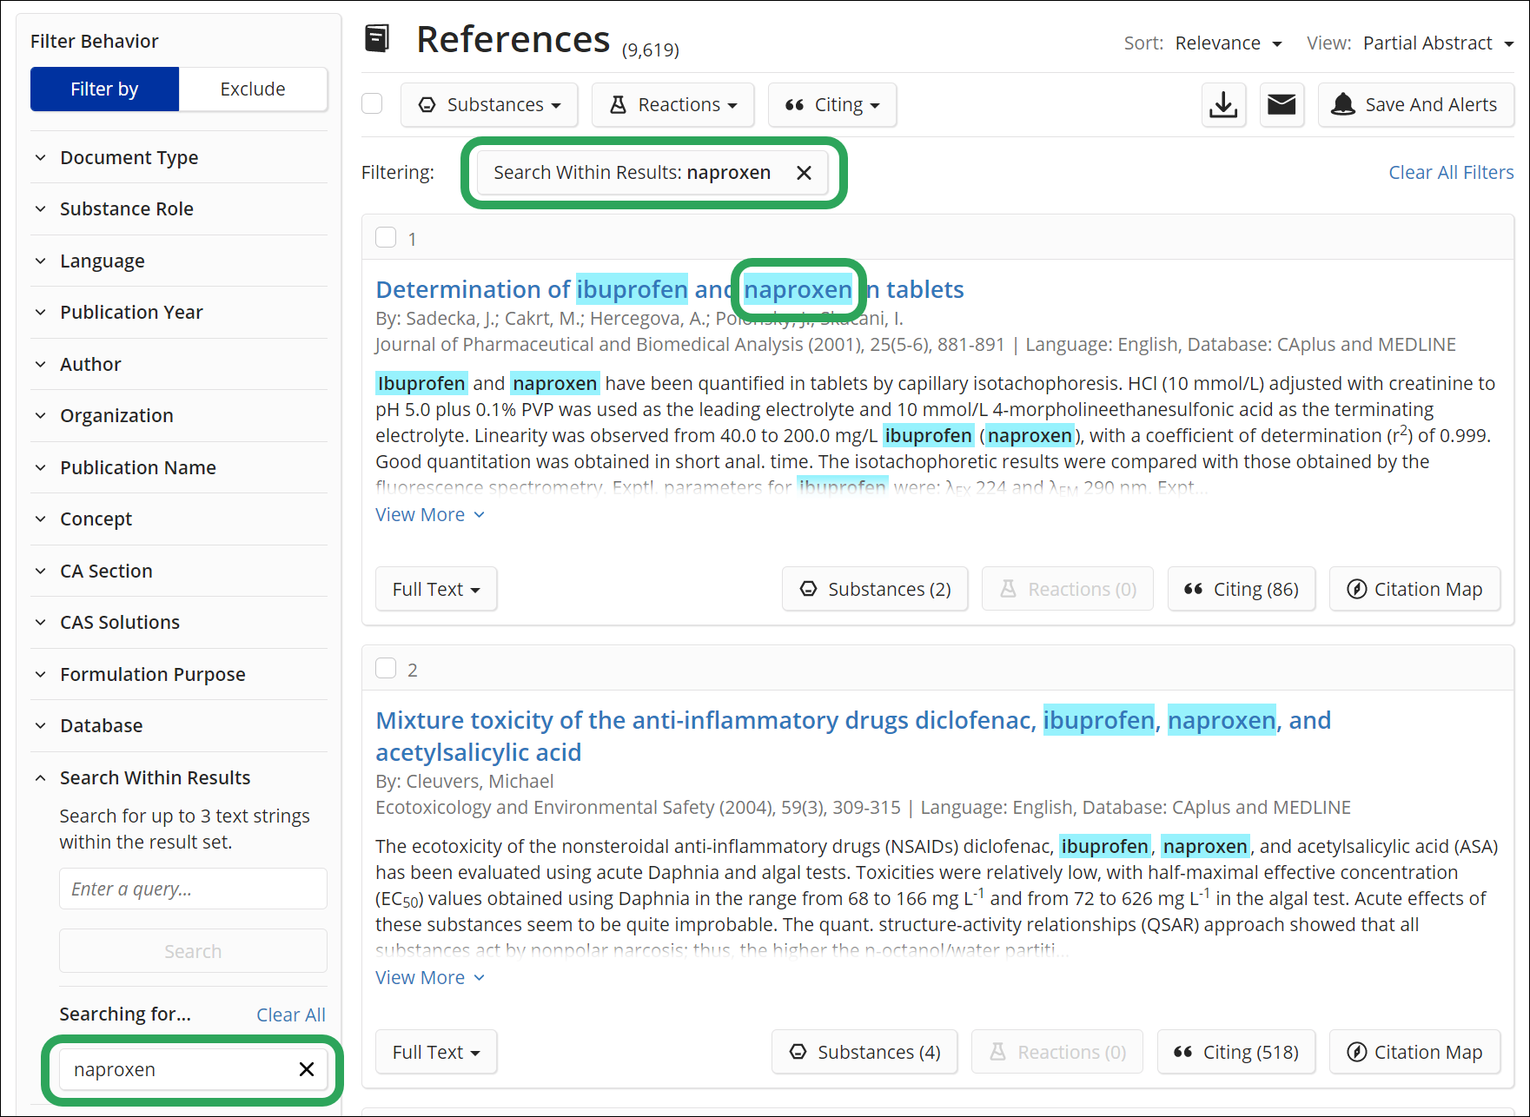Expand the Substance Role filter
Image resolution: width=1530 pixels, height=1117 pixels.
tap(179, 208)
